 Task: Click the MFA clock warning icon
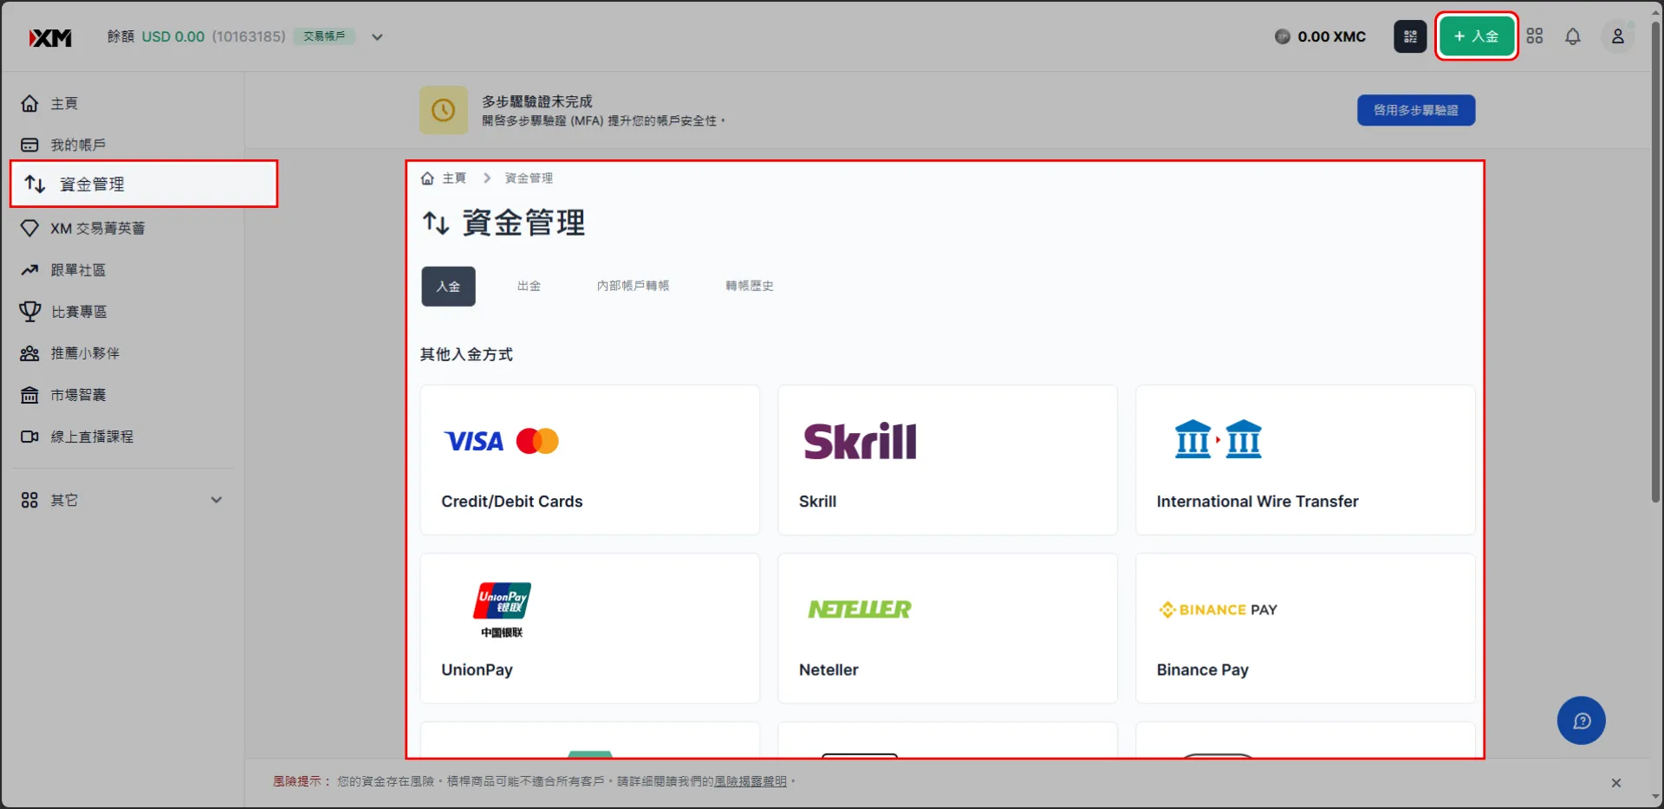[x=443, y=110]
